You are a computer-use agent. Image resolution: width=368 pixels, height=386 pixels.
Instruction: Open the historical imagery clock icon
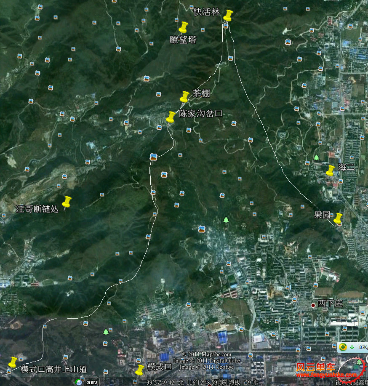[x=79, y=382]
